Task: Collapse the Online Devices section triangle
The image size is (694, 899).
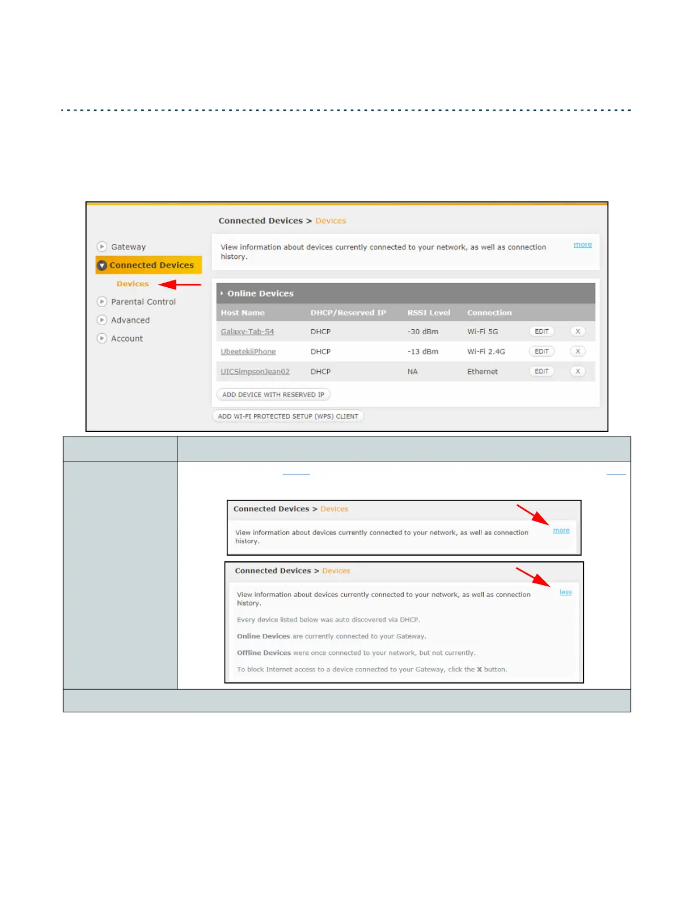Action: 222,293
